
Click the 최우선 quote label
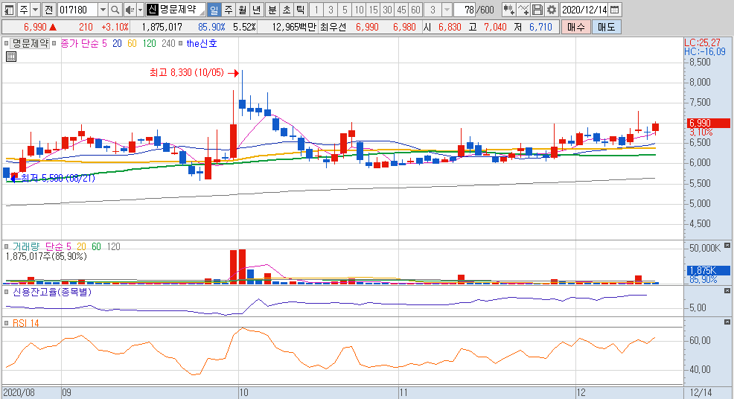[334, 27]
